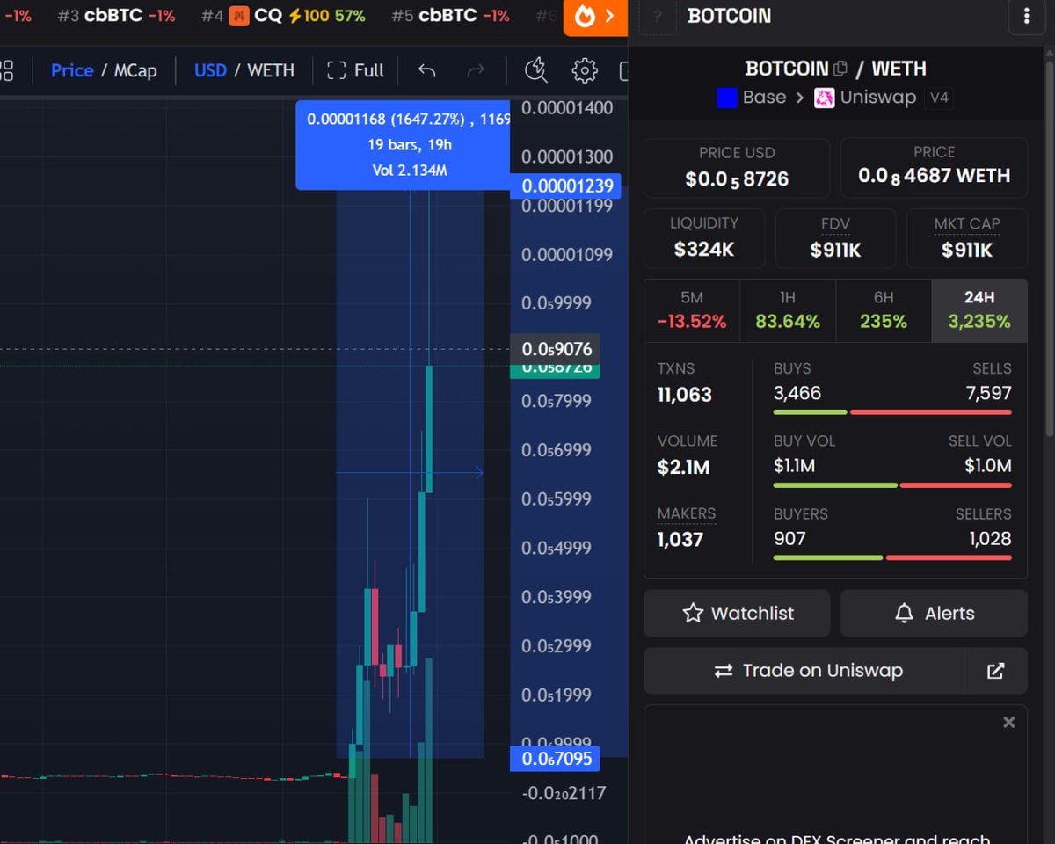Expand the orange trending chevron
The height and width of the screenshot is (844, 1055).
610,16
